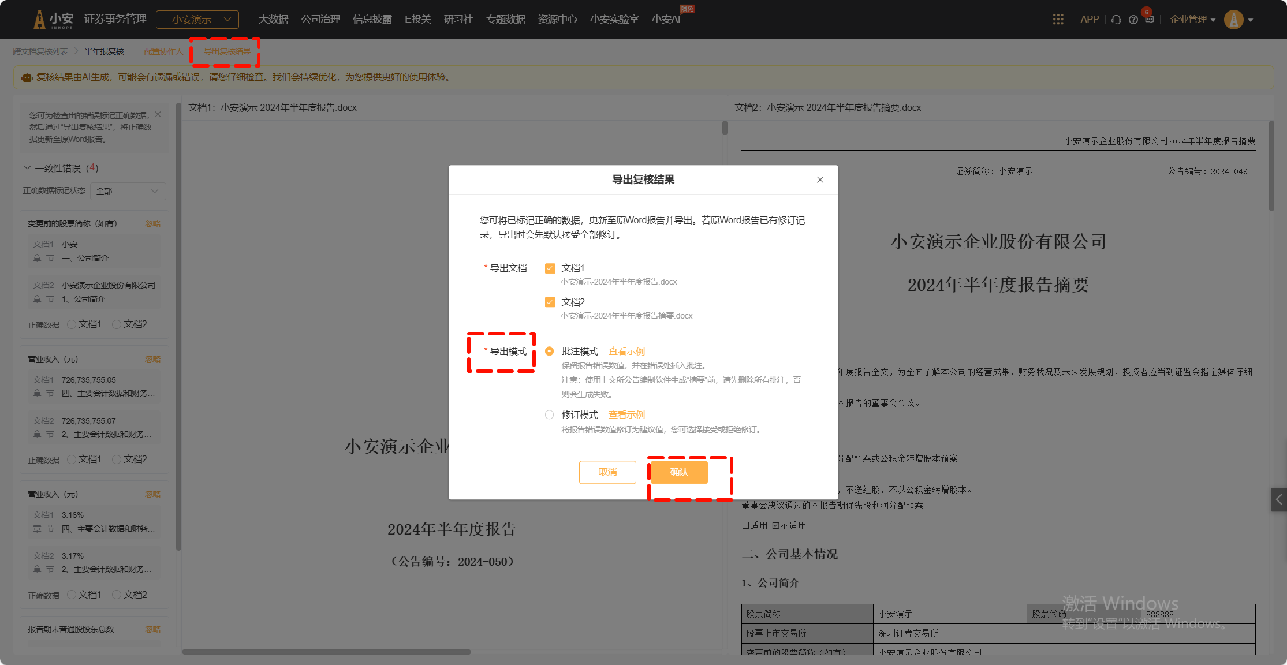The height and width of the screenshot is (665, 1287).
Task: Uncheck the 文档1 export checkbox
Action: [550, 268]
